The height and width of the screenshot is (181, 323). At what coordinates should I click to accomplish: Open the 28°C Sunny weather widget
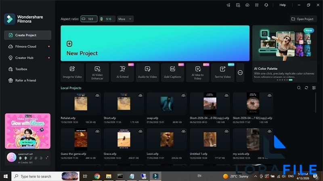236,176
